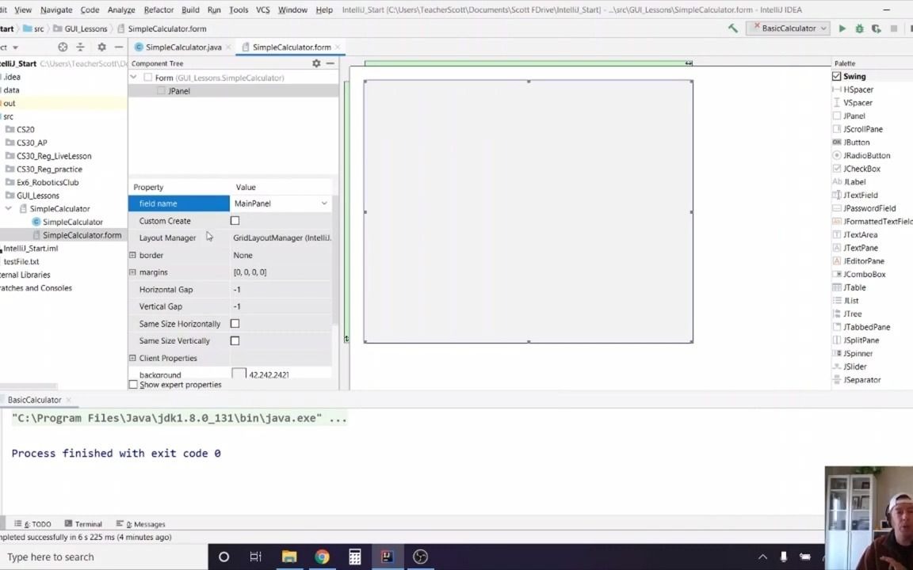Click the Windows search box
The image size is (913, 570).
104,557
